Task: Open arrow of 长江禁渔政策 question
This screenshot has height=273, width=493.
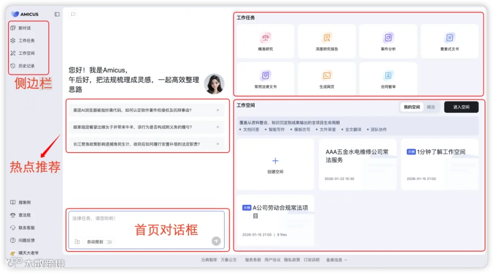Action: tap(217, 144)
